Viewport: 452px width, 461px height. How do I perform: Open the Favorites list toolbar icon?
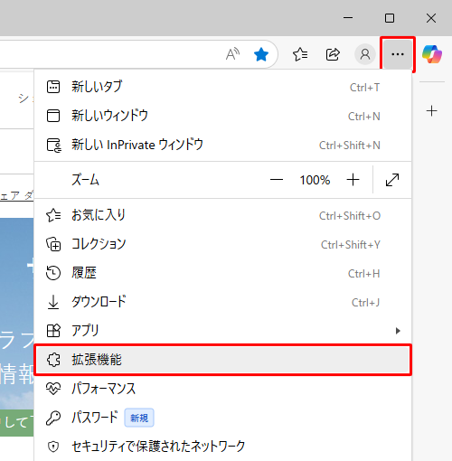(300, 54)
